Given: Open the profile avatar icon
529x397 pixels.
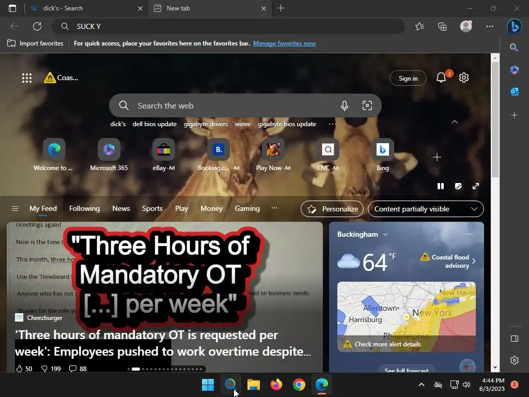Looking at the screenshot, I should [466, 26].
